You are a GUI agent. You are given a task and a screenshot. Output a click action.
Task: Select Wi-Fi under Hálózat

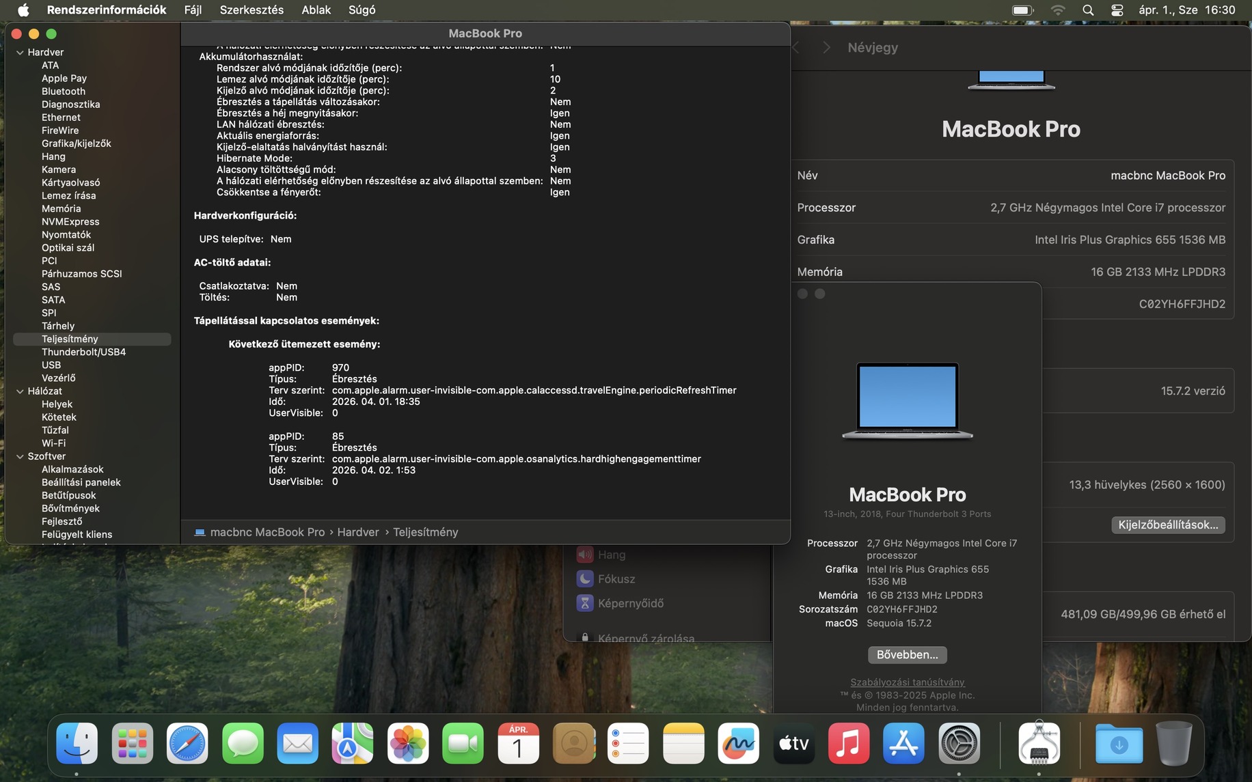click(x=53, y=443)
